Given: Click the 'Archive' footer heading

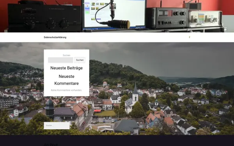Looking at the screenshot, I should point(51,144).
